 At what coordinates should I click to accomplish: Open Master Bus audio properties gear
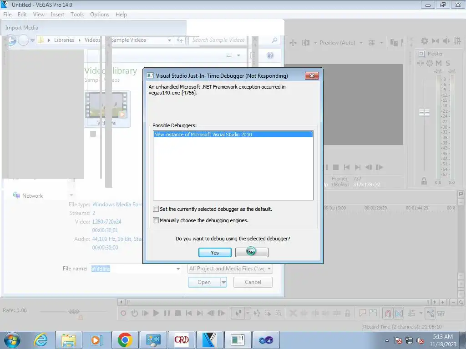click(425, 41)
